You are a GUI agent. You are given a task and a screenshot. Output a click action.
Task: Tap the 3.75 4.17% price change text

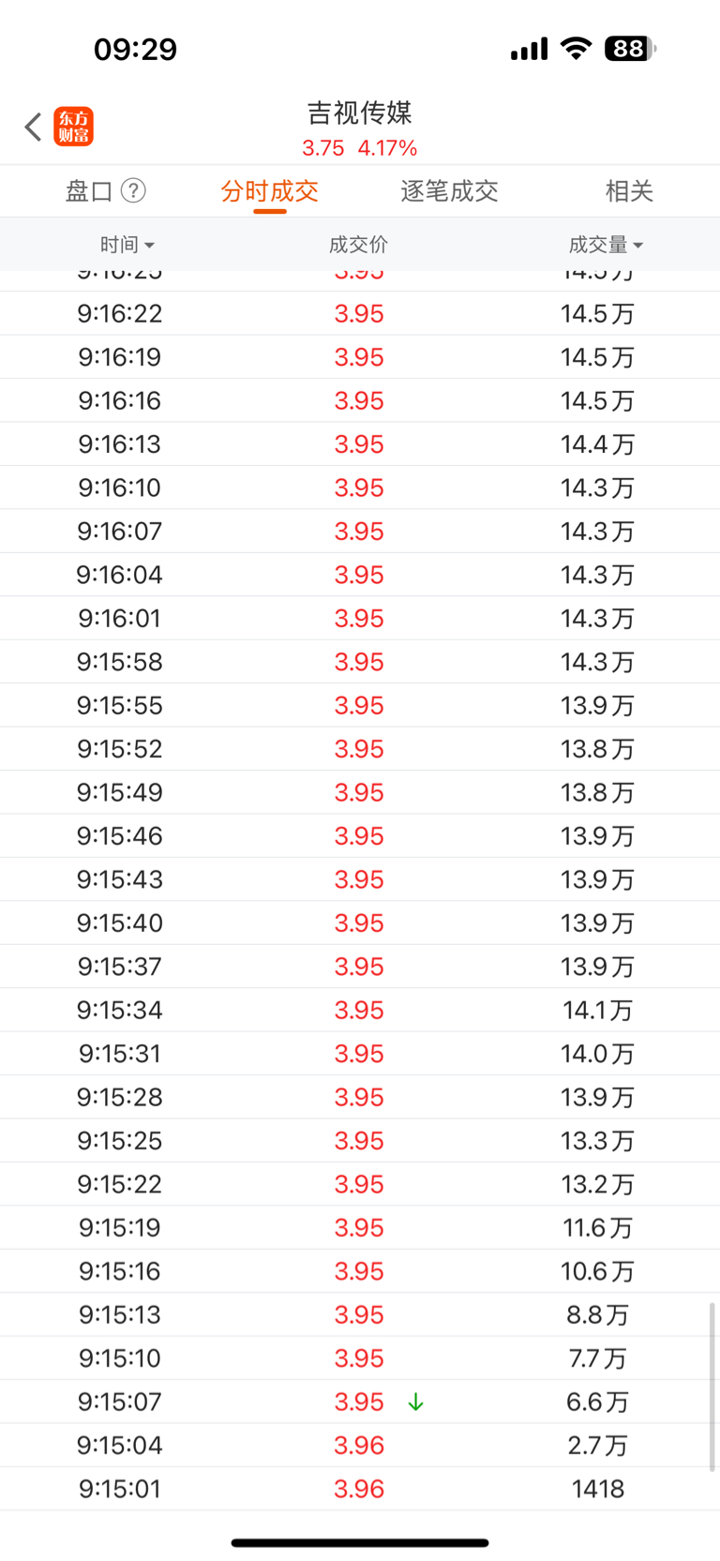pos(360,148)
